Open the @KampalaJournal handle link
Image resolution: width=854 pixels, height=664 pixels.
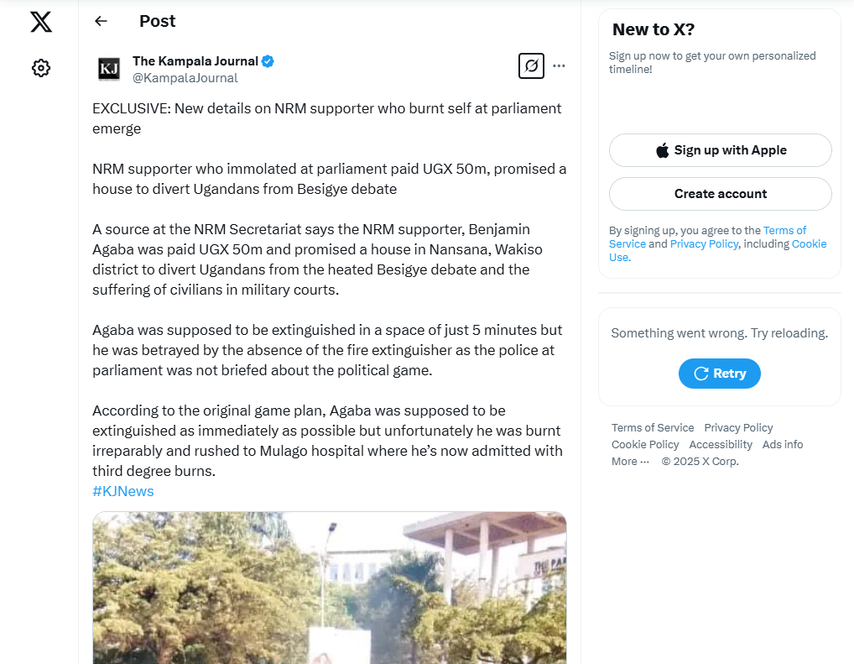(x=185, y=78)
